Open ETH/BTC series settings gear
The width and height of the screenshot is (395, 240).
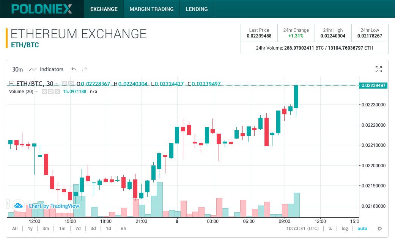tap(71, 84)
